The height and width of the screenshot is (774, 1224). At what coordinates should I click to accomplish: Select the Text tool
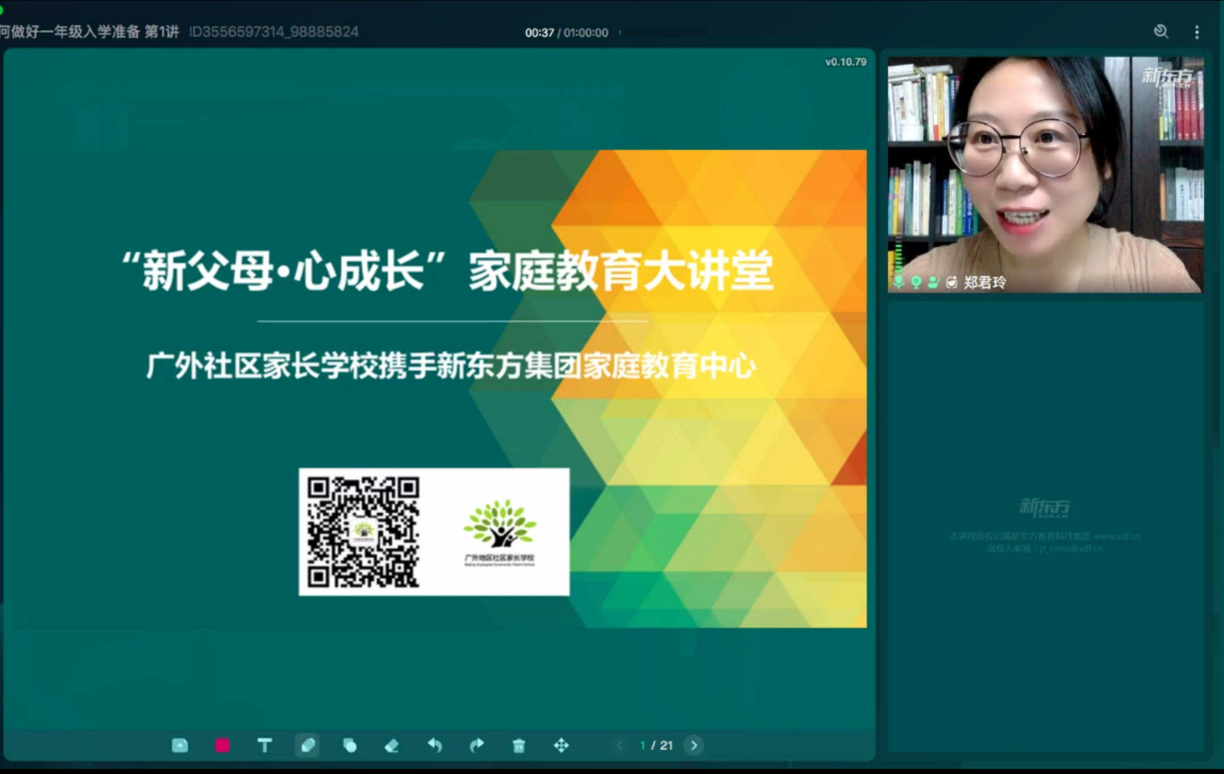264,745
